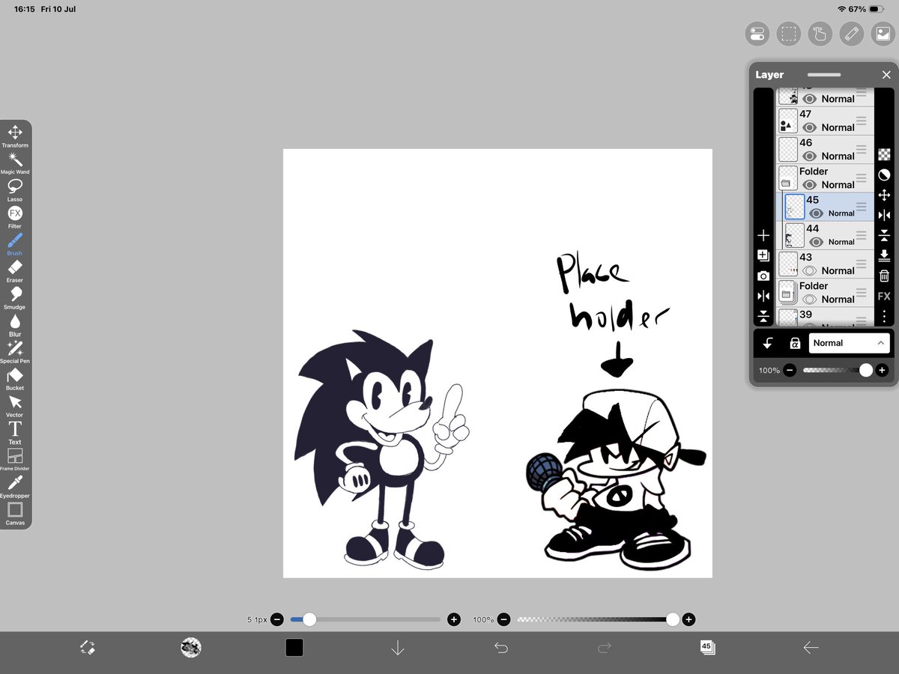Add layer from camera icon
This screenshot has width=899, height=674.
coord(763,276)
